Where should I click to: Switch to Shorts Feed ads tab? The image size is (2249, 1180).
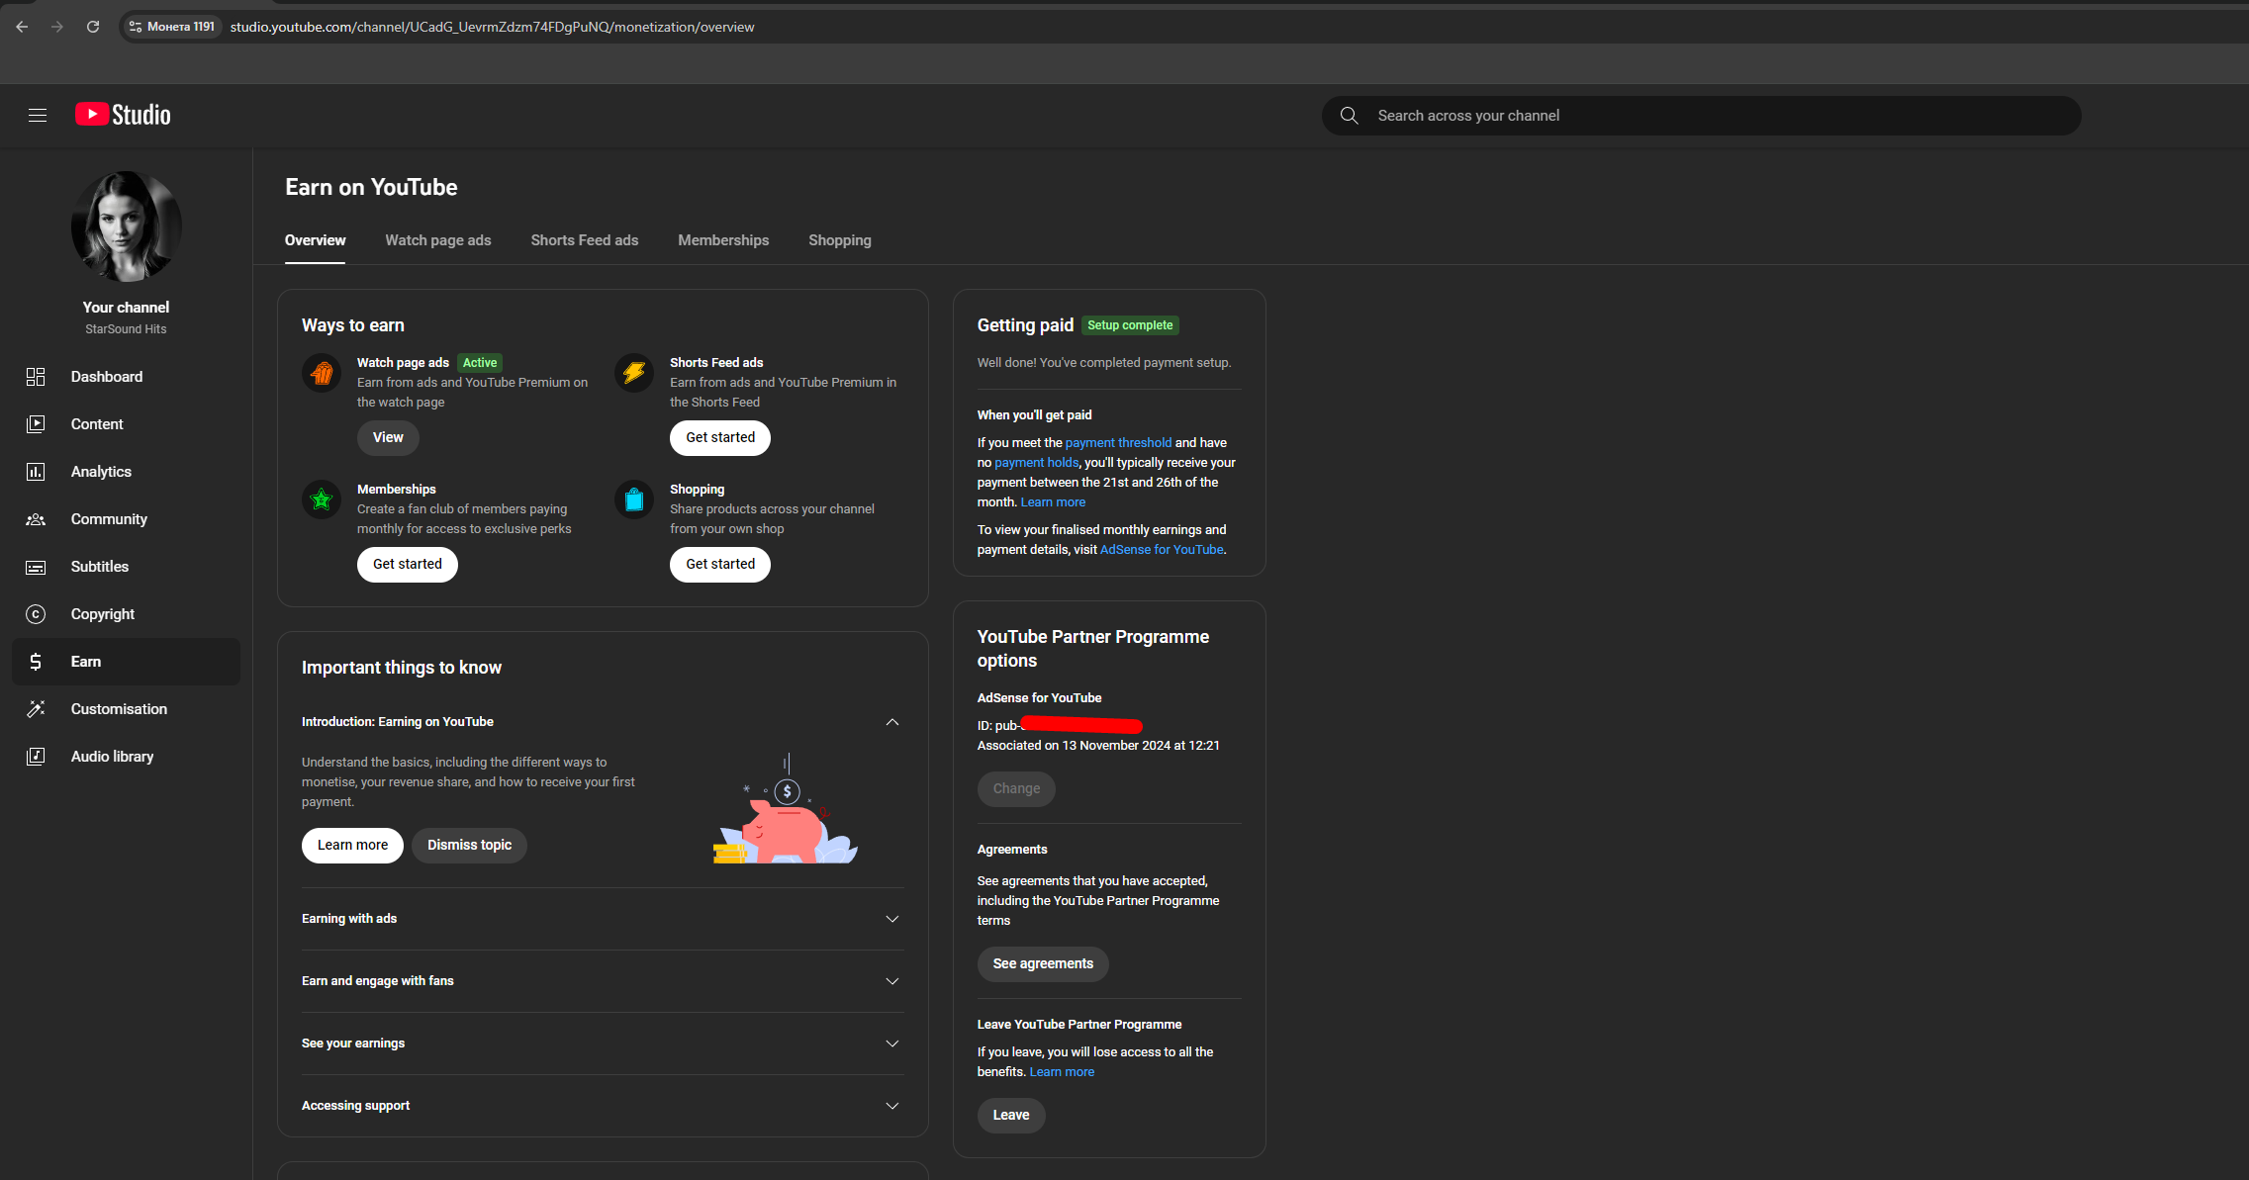[x=584, y=240]
